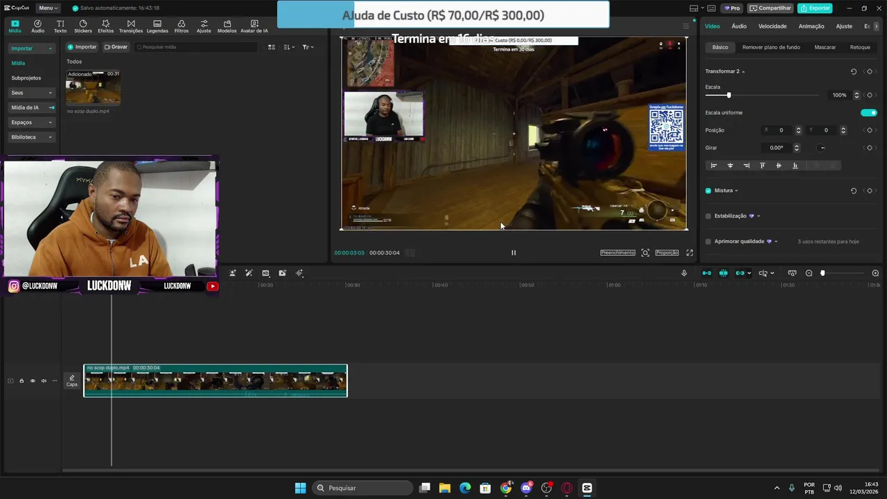The image size is (887, 499).
Task: Add keyframe for Escala
Action: point(870,95)
